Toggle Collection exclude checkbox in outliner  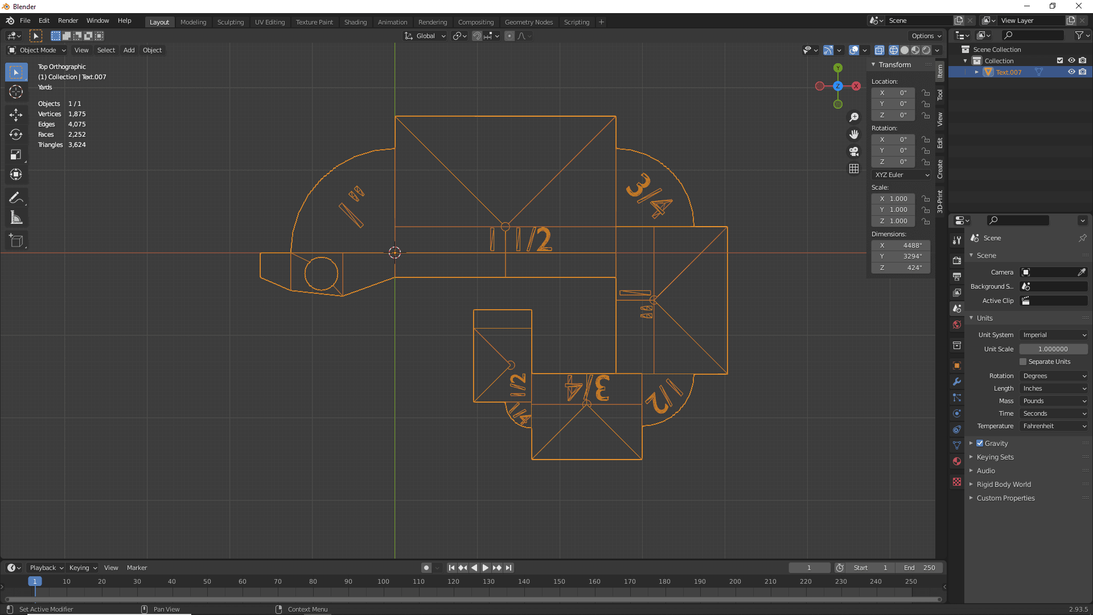1060,60
